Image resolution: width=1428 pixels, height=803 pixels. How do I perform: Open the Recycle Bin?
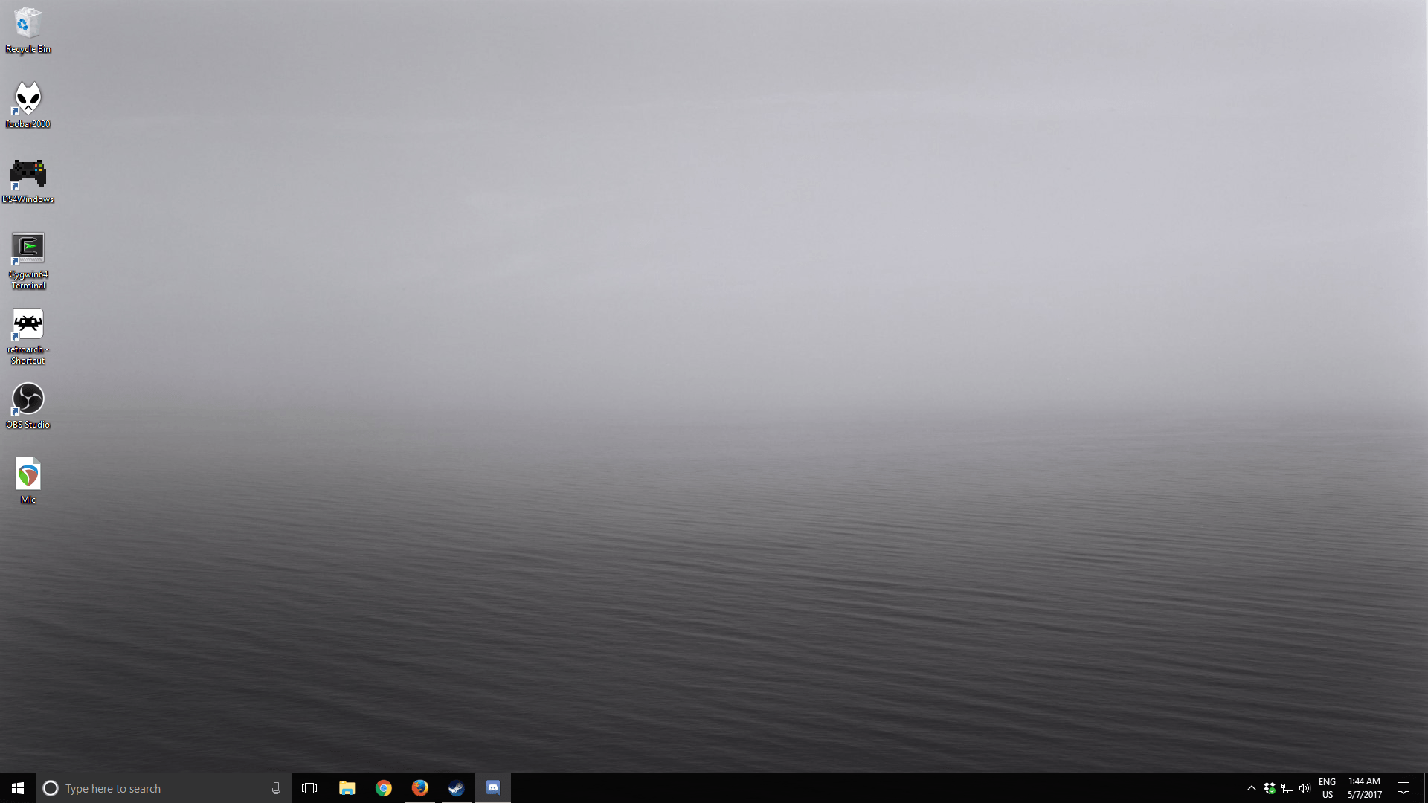click(x=28, y=22)
